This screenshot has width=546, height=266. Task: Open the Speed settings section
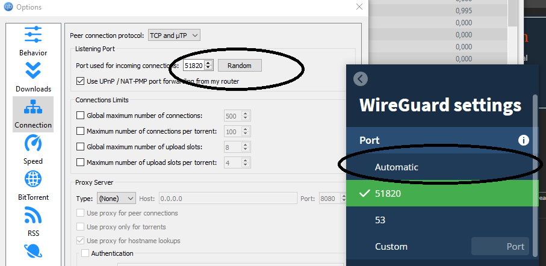pos(33,150)
